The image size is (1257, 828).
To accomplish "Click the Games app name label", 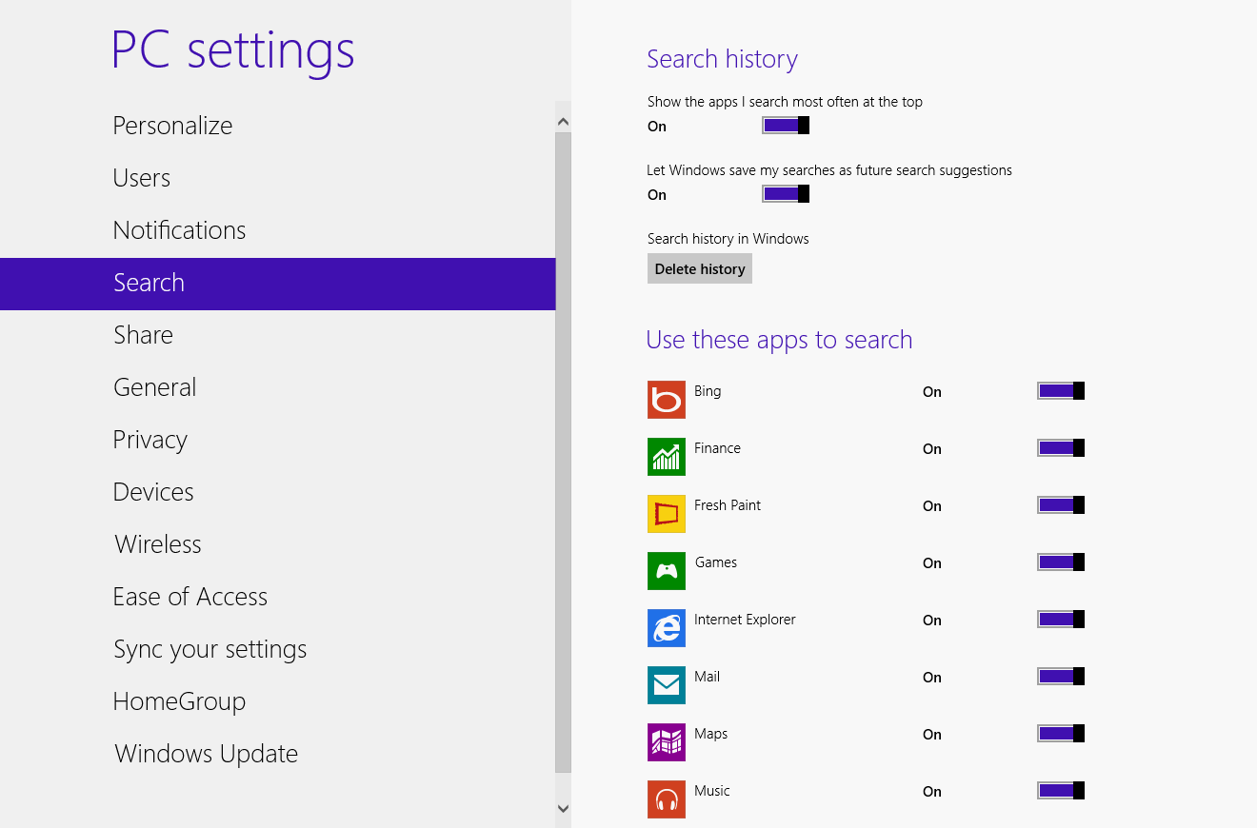I will click(716, 562).
